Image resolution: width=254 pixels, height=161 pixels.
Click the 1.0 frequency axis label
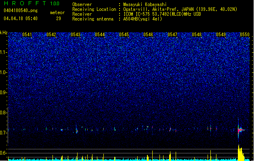pos(4,72)
